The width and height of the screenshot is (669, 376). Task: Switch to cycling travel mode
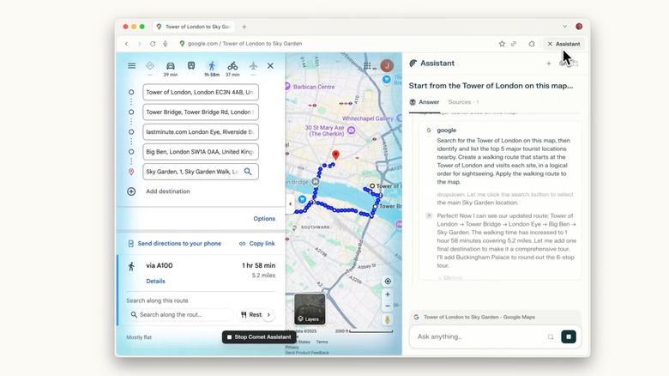tap(232, 66)
